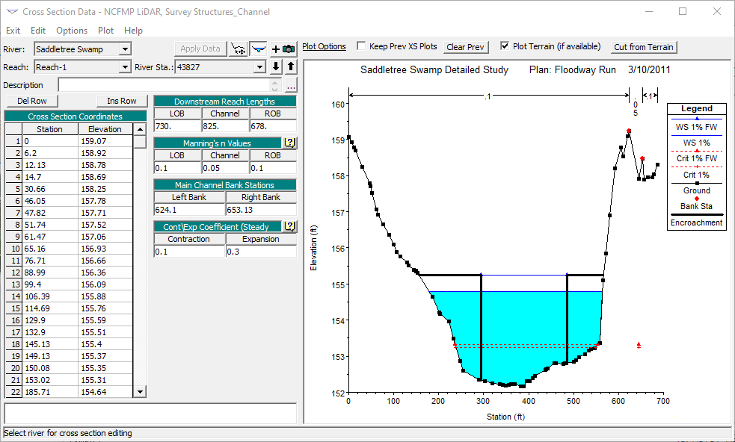735x442 pixels.
Task: Click the Left Bank station field
Action: coord(189,210)
